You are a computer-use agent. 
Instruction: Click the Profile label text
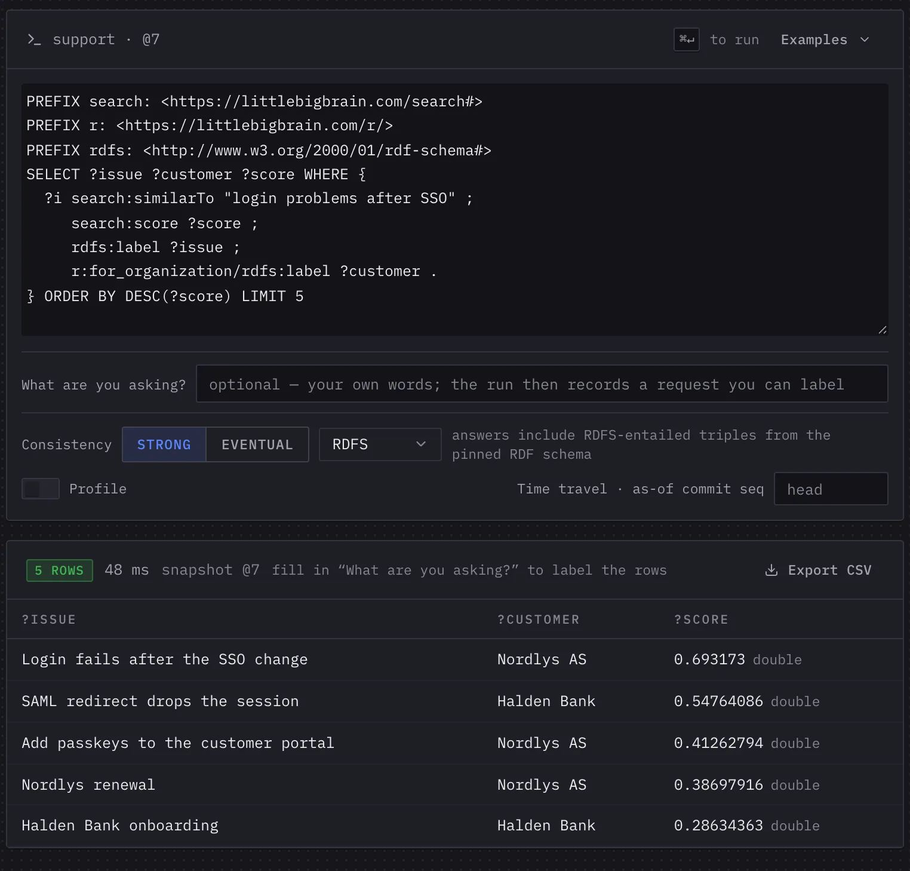pyautogui.click(x=98, y=489)
